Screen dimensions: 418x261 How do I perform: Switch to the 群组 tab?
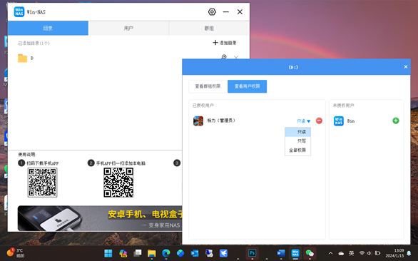pyautogui.click(x=209, y=28)
